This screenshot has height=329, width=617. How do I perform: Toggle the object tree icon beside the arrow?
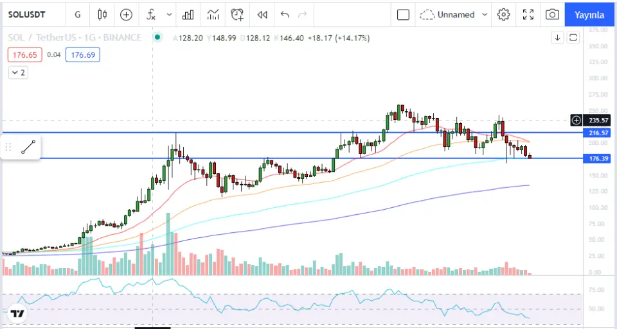[573, 38]
